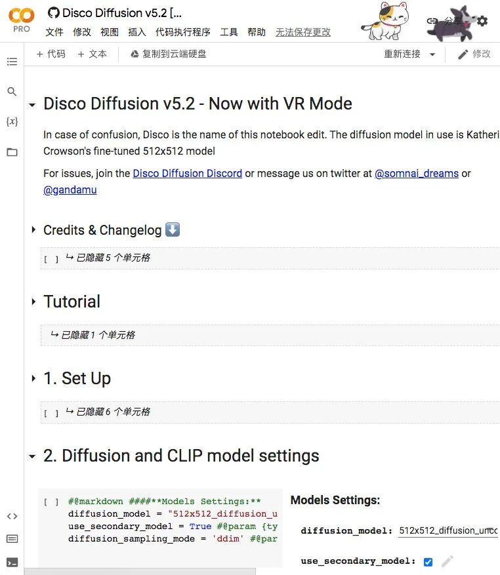Run the Models Settings code cell
Screen dimensions: 500x575
51,502
